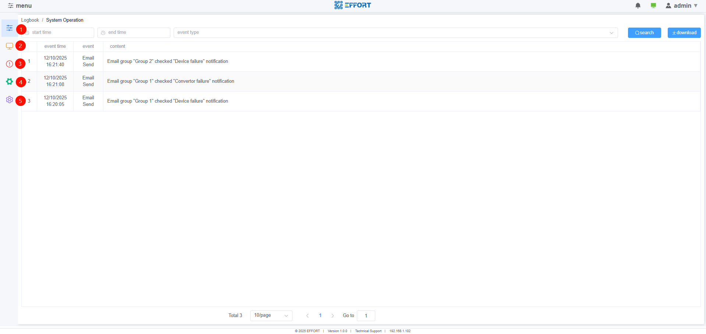Click the search button
This screenshot has width=706, height=334.
[x=644, y=32]
